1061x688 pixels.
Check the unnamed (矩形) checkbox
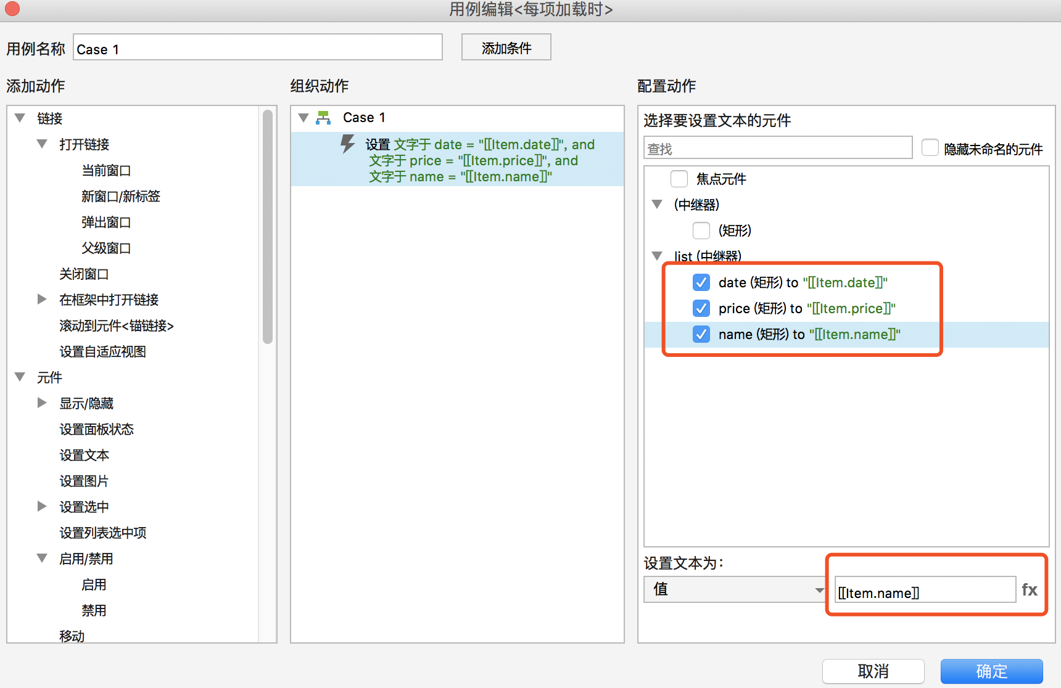pyautogui.click(x=701, y=231)
